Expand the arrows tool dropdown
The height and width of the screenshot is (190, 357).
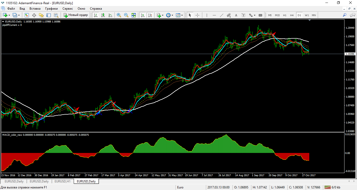(255, 15)
